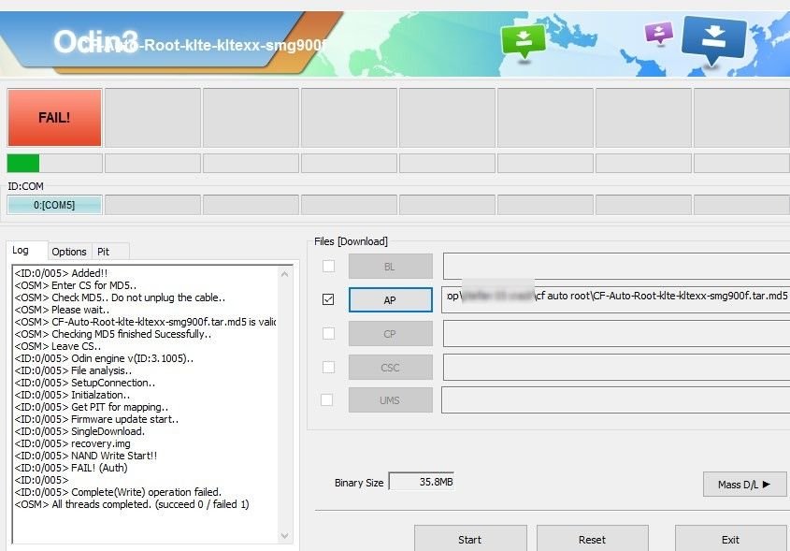The height and width of the screenshot is (551, 790).
Task: Click 'Odin engine v(ID:3.1005)..' log line
Action: coord(105,358)
